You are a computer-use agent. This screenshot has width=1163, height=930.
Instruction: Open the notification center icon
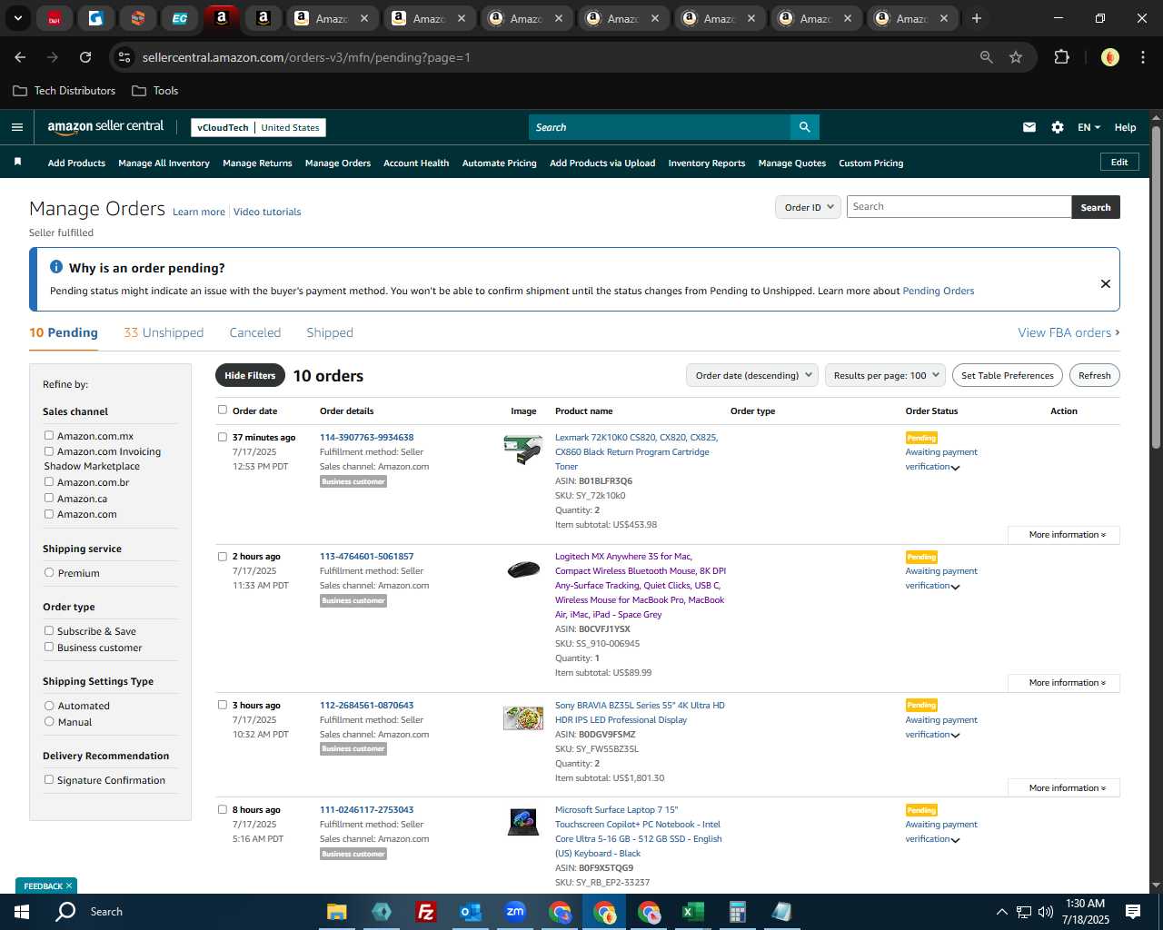1133,912
